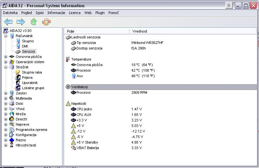Expand the DirectX tree node
The height and width of the screenshot is (168, 259).
click(6, 119)
